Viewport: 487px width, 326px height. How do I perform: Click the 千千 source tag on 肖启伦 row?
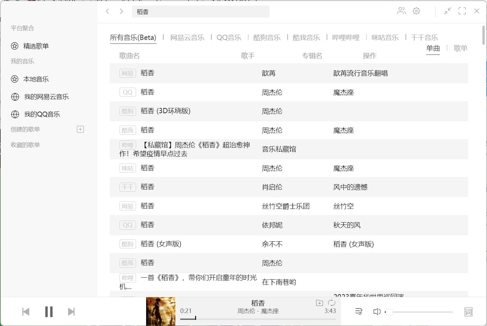coord(128,187)
